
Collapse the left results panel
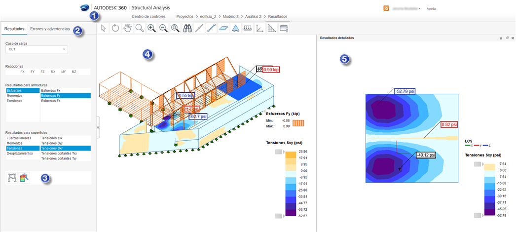(x=98, y=127)
